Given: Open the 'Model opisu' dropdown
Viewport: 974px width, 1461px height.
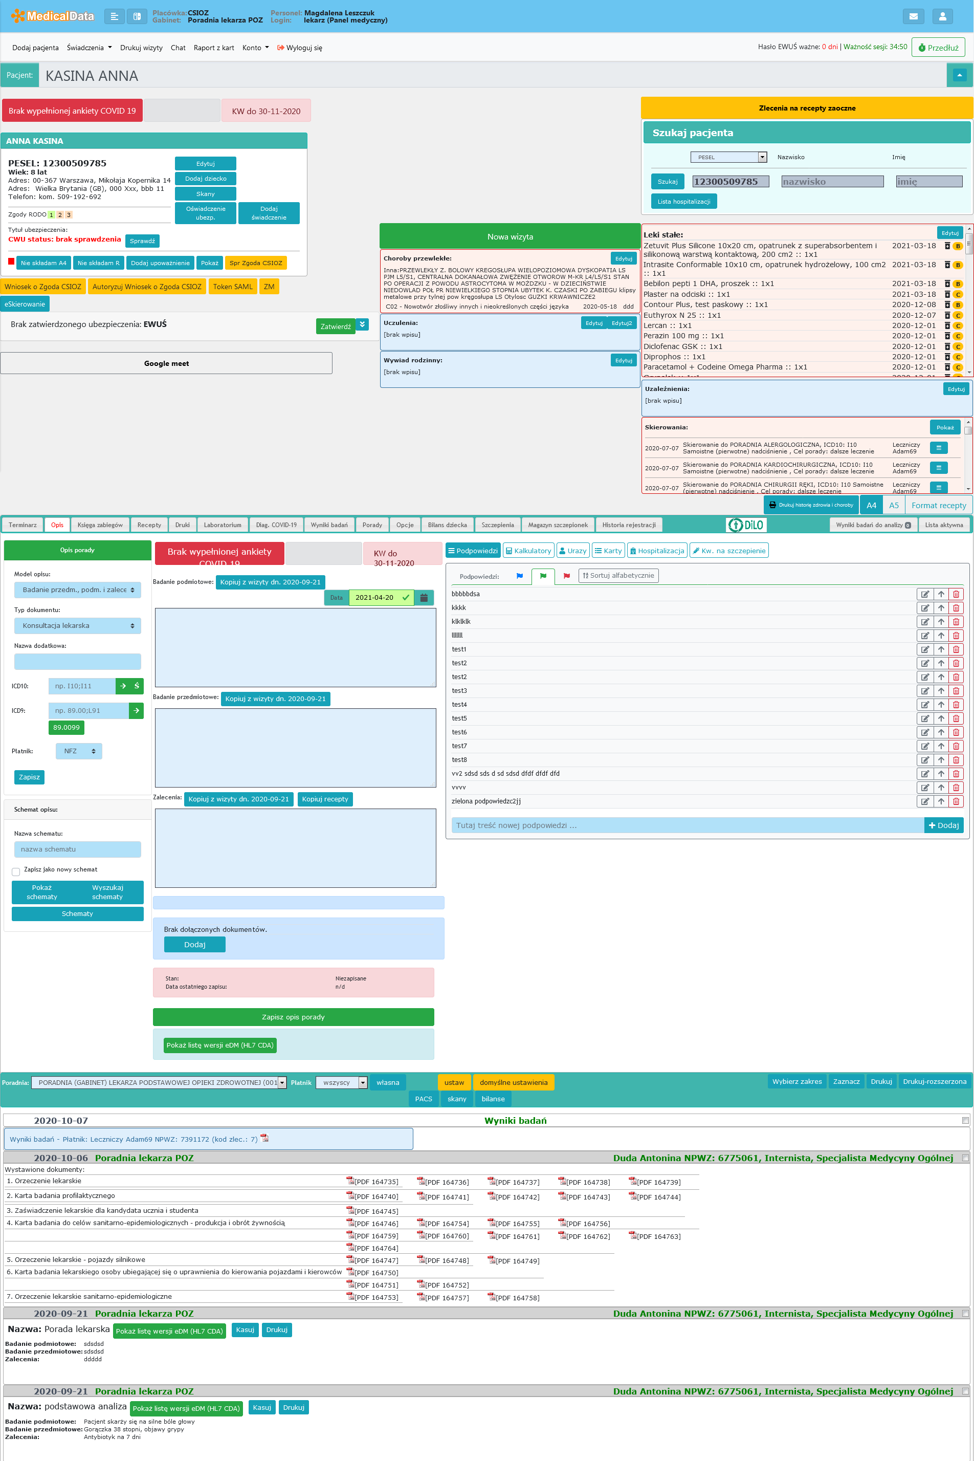Looking at the screenshot, I should 78,590.
